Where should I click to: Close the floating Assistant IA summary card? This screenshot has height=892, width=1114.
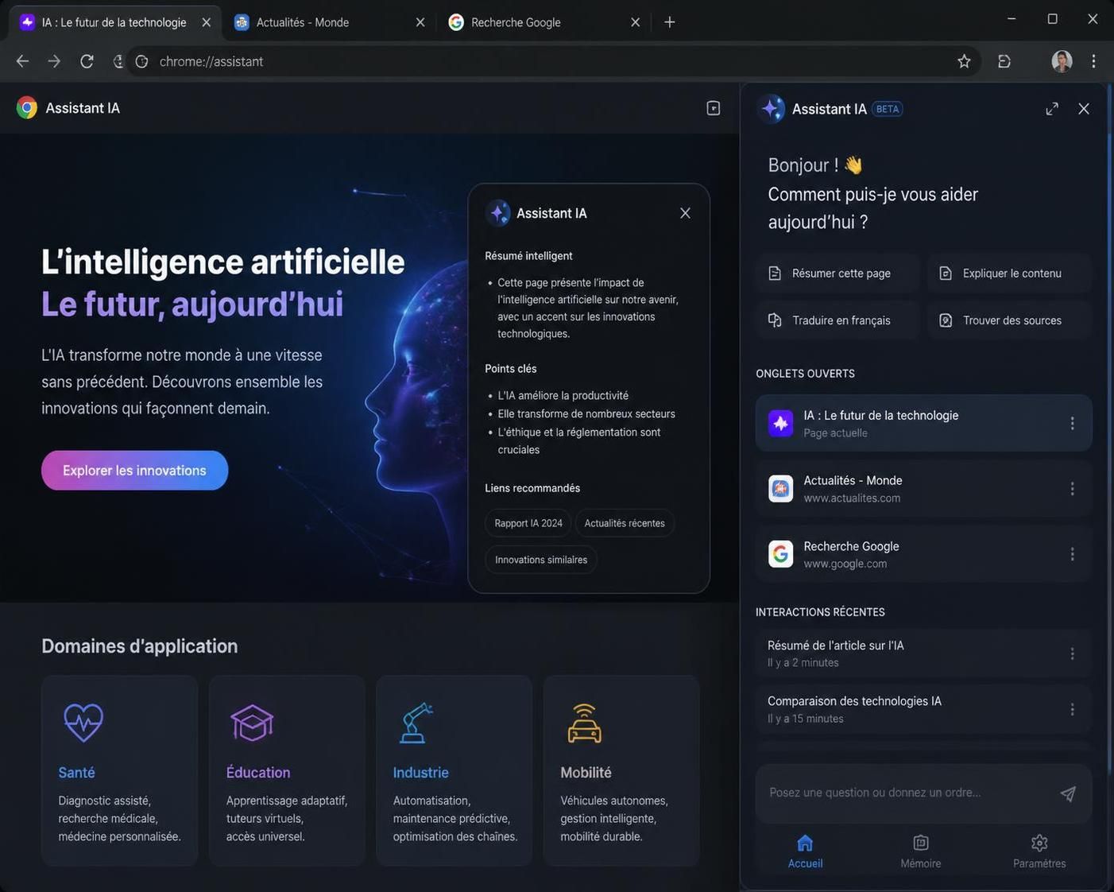pos(685,213)
